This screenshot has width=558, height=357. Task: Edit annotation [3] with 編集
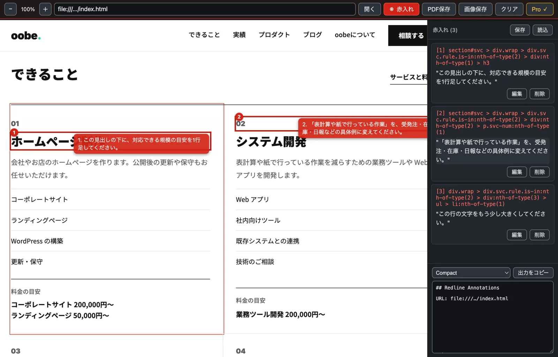517,235
